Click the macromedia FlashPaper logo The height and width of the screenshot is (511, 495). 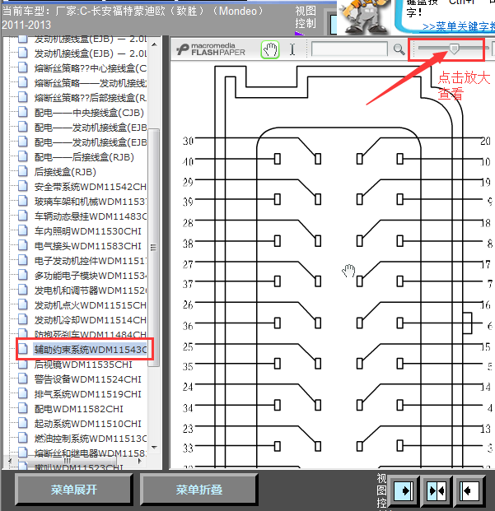(x=211, y=49)
